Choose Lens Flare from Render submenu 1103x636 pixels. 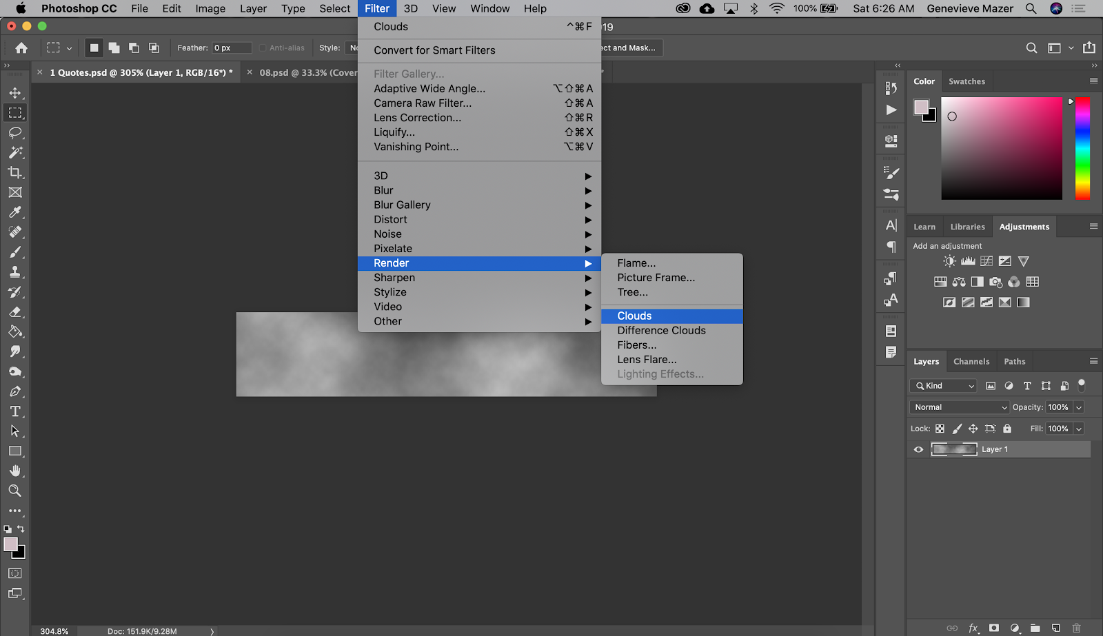click(672, 360)
